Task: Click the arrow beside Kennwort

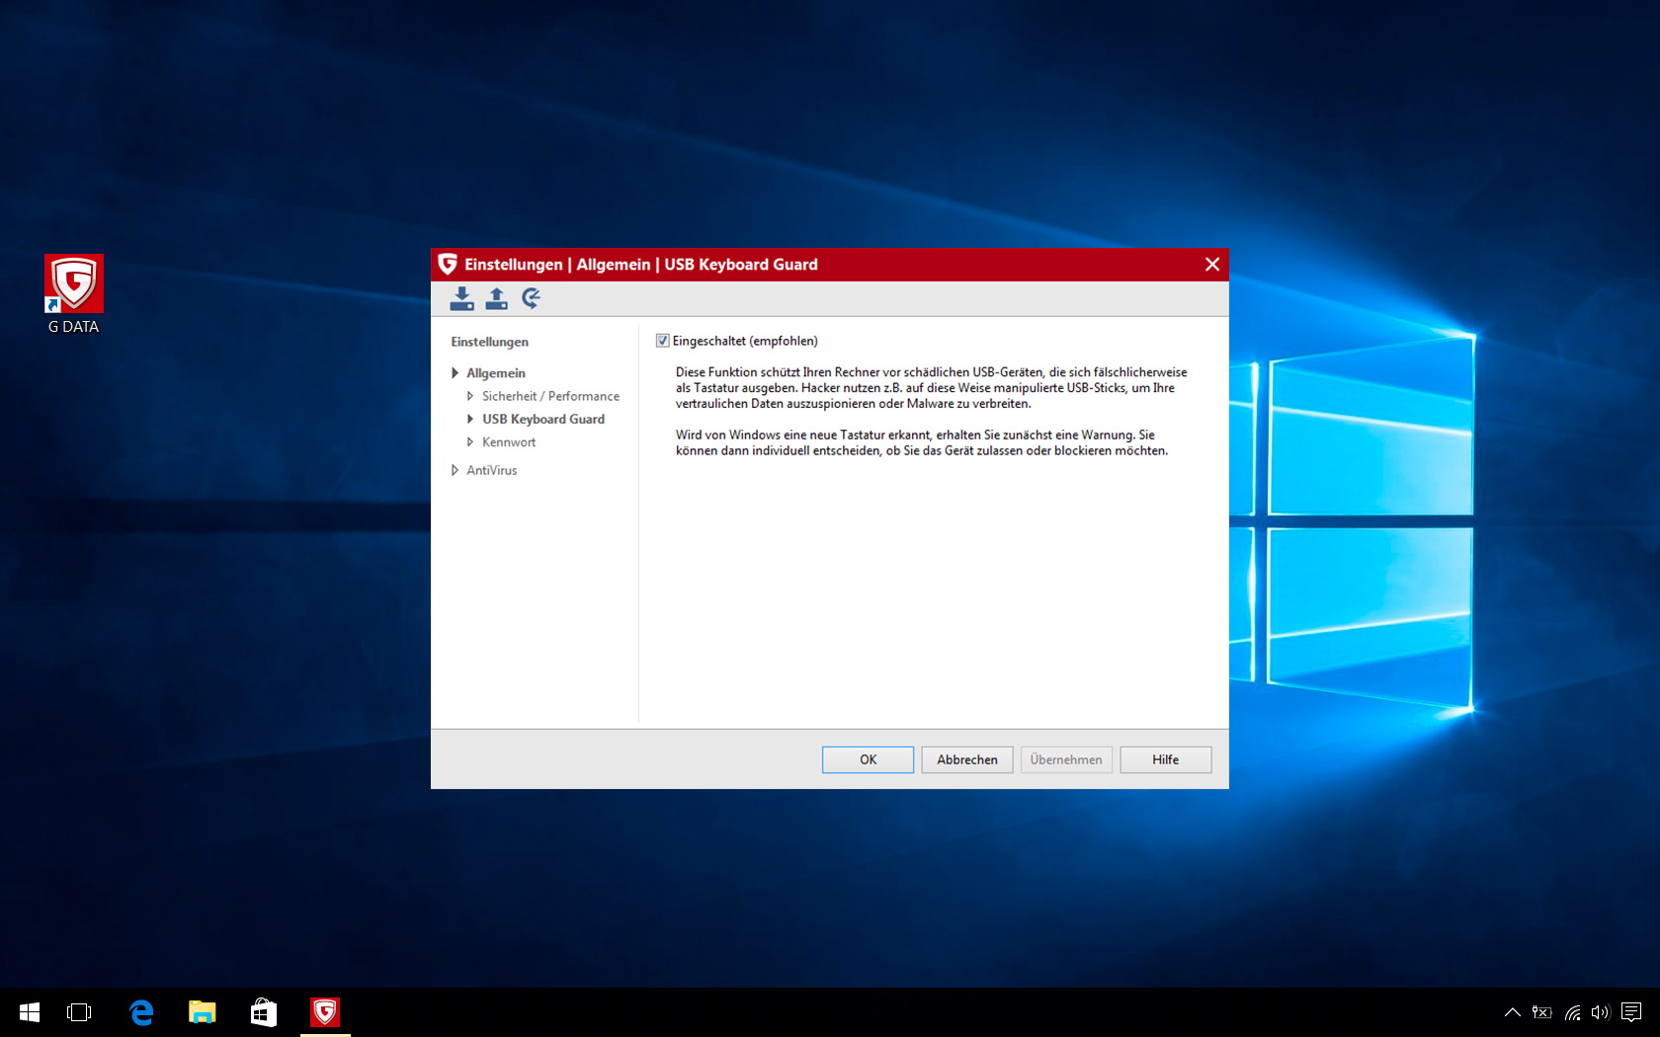Action: point(470,442)
